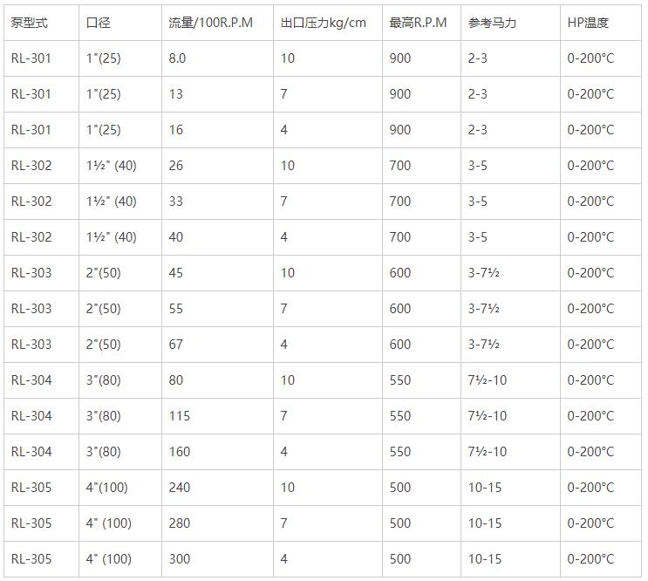
Task: Click horsepower 7½-10 in the 80 flow row
Action: pyautogui.click(x=488, y=380)
